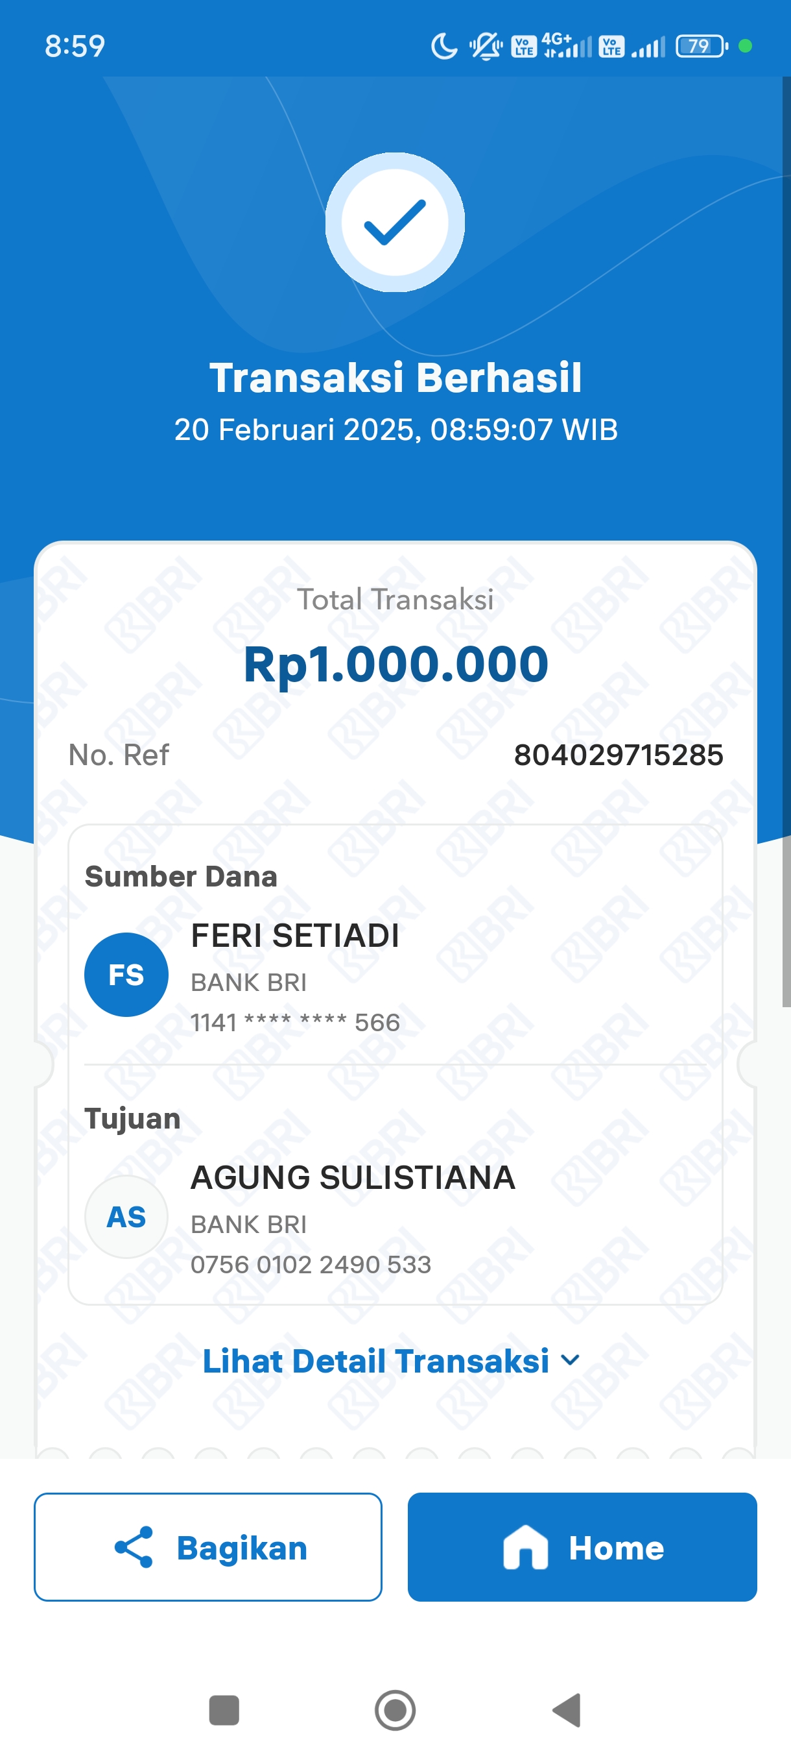This screenshot has height=1760, width=791.
Task: Tap the Rp1.000.000 total amount
Action: 396,664
